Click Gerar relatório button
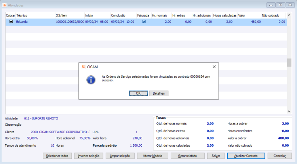The image size is (297, 164). [188, 156]
